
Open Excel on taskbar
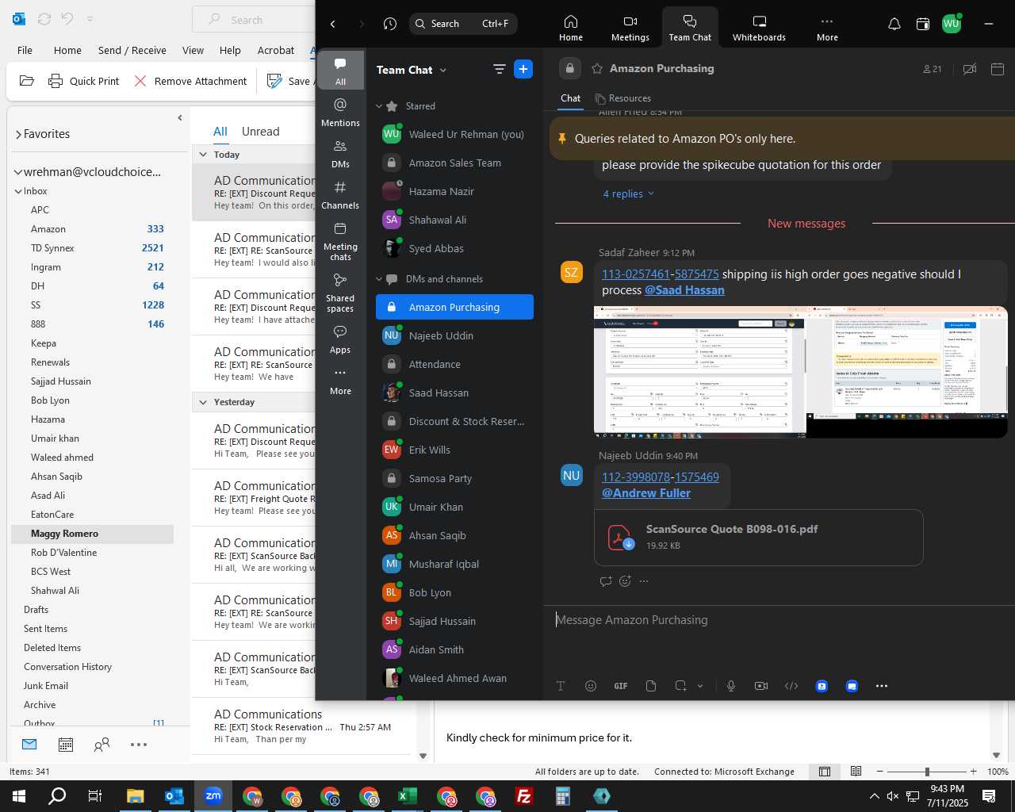pos(408,796)
